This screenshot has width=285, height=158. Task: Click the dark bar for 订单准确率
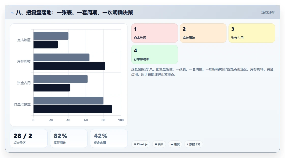73,109
